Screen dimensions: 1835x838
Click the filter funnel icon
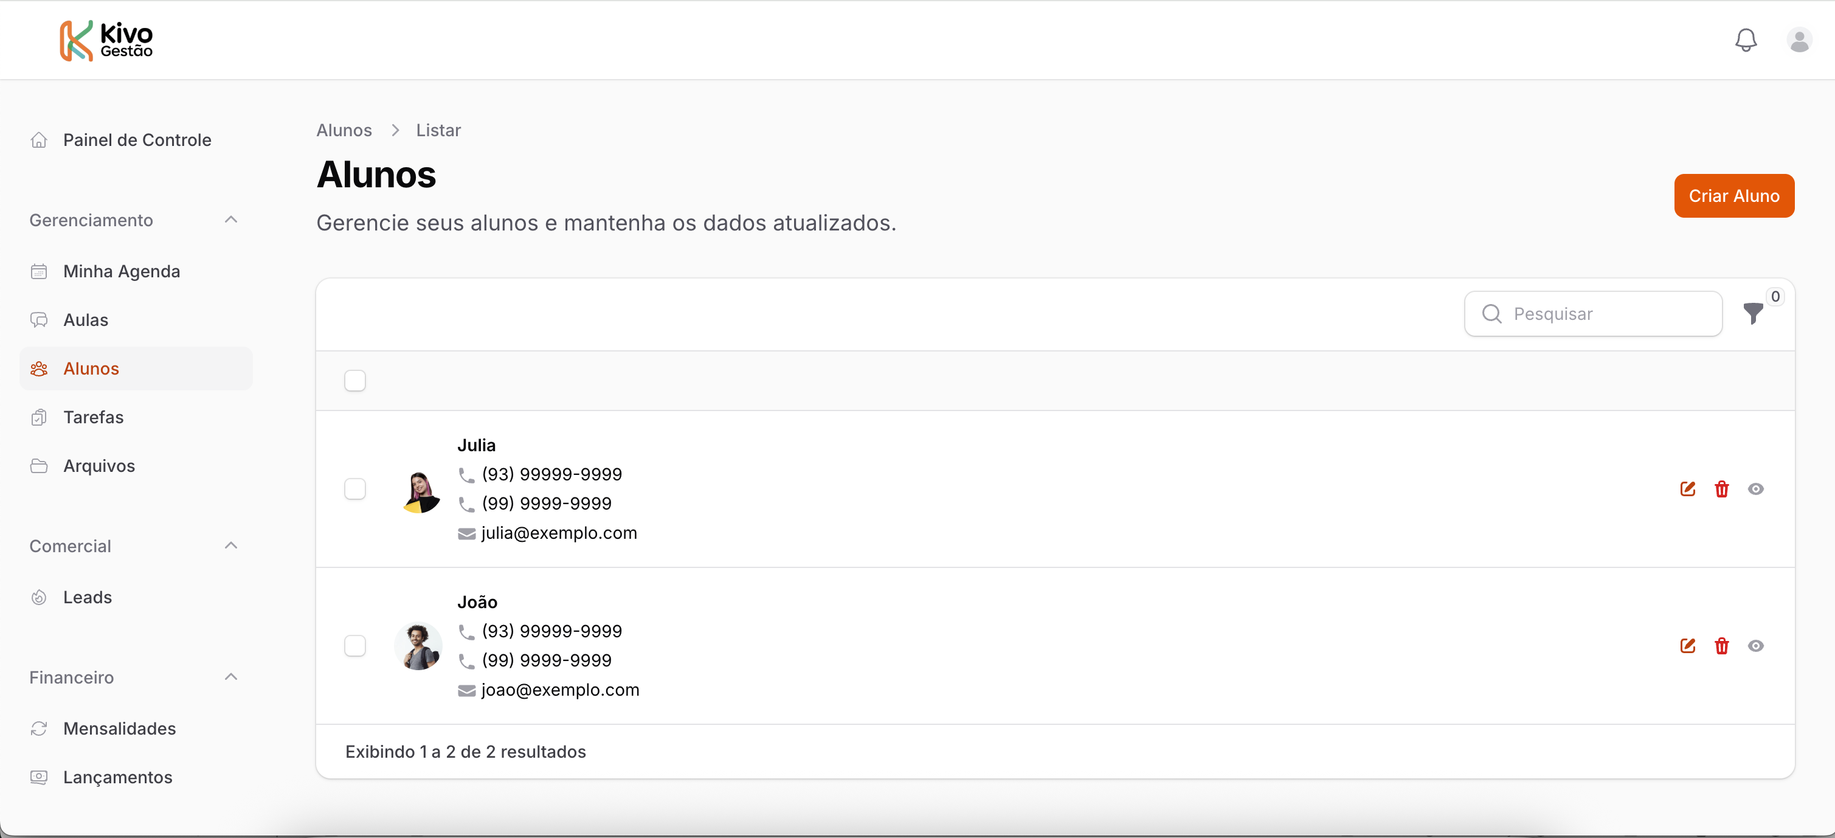point(1752,314)
